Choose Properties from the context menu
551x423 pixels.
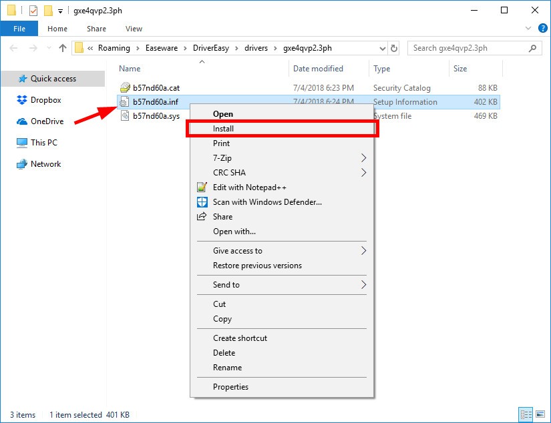click(x=282, y=387)
